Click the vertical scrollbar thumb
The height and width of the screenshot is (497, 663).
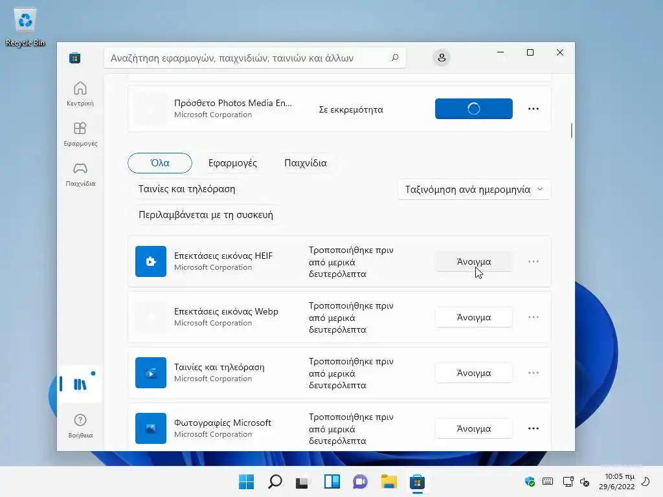571,131
